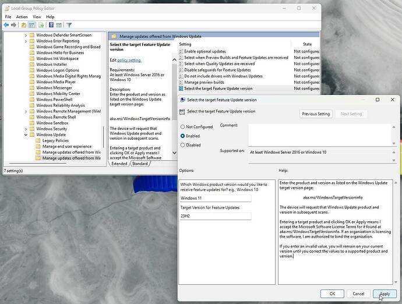402x304 pixels.
Task: Click the 23H2 target version field
Action: pos(216,216)
